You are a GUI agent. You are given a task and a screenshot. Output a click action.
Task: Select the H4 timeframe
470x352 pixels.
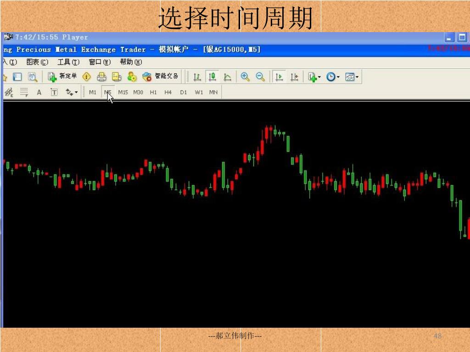click(x=168, y=92)
